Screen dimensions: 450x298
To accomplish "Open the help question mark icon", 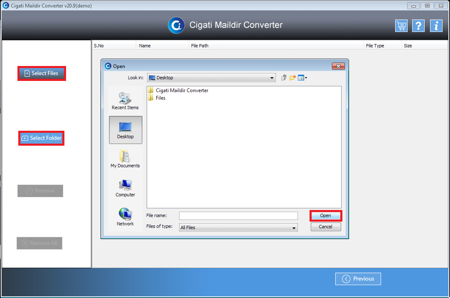I will pos(418,26).
